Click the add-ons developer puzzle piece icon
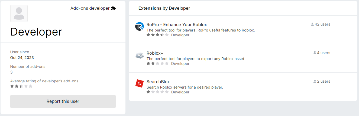This screenshot has width=359, height=116. point(114,8)
